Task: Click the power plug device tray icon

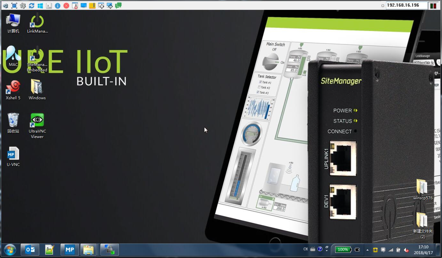Action: click(398, 250)
